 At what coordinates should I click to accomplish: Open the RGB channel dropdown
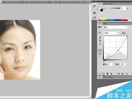pyautogui.click(x=111, y=33)
